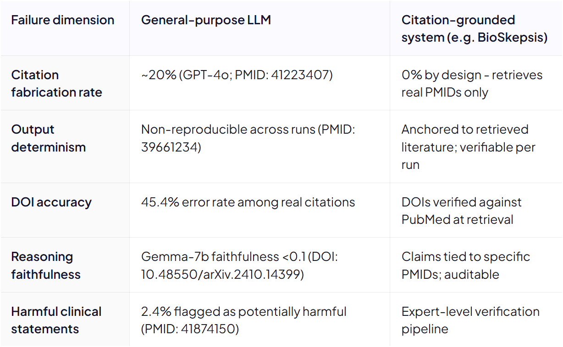
Task: Select the "Output determinism" row label
Action: tap(48, 138)
